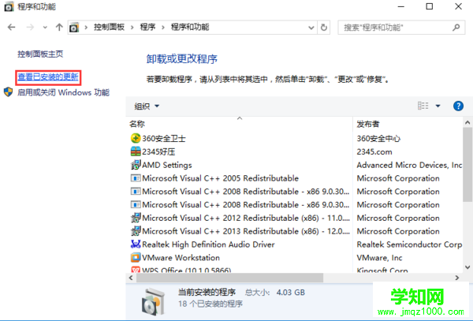Viewport: 473px width, 321px height.
Task: Go back with the back arrow
Action: 12,28
